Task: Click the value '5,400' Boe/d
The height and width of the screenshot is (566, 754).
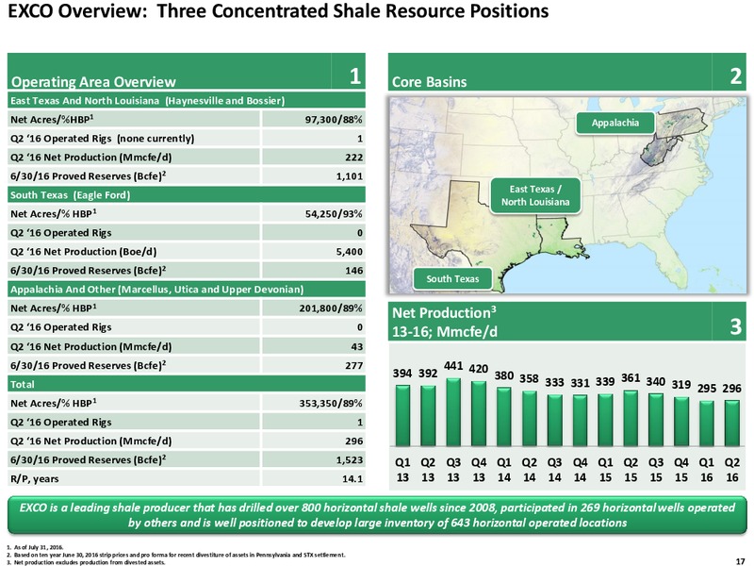Action: (349, 252)
